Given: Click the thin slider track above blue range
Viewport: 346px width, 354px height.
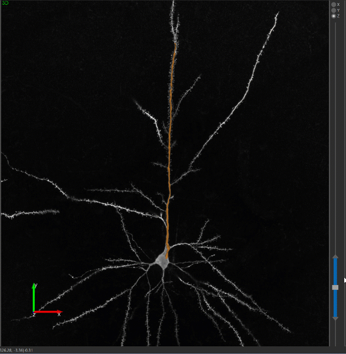Looking at the screenshot, I should point(335,137).
